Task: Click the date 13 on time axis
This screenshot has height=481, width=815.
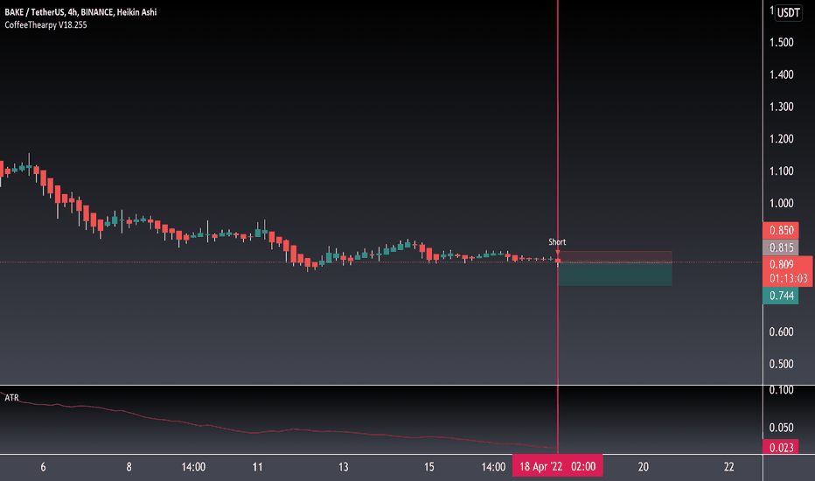Action: [343, 467]
